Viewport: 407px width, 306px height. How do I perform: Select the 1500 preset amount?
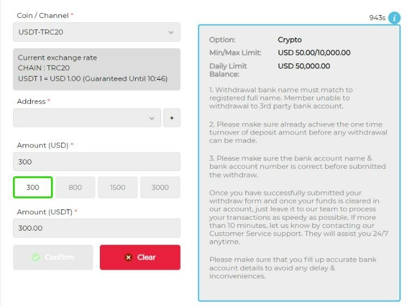[118, 187]
